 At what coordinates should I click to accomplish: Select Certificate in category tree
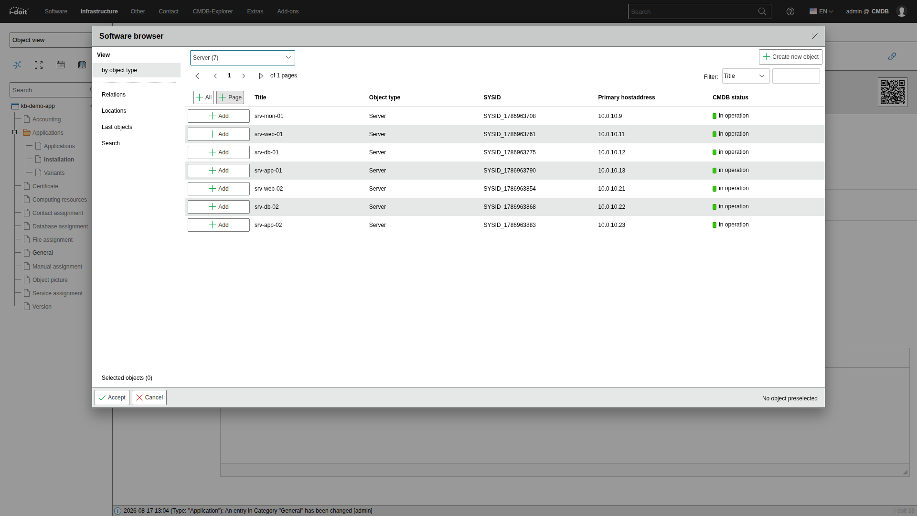pos(45,186)
